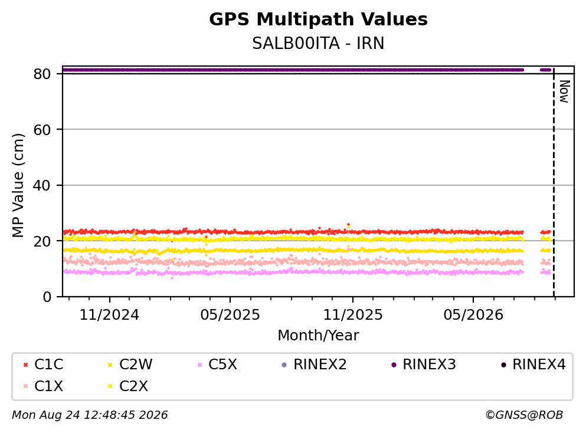Click the GPS Multipath Values title
This screenshot has width=586, height=433.
coord(318,19)
